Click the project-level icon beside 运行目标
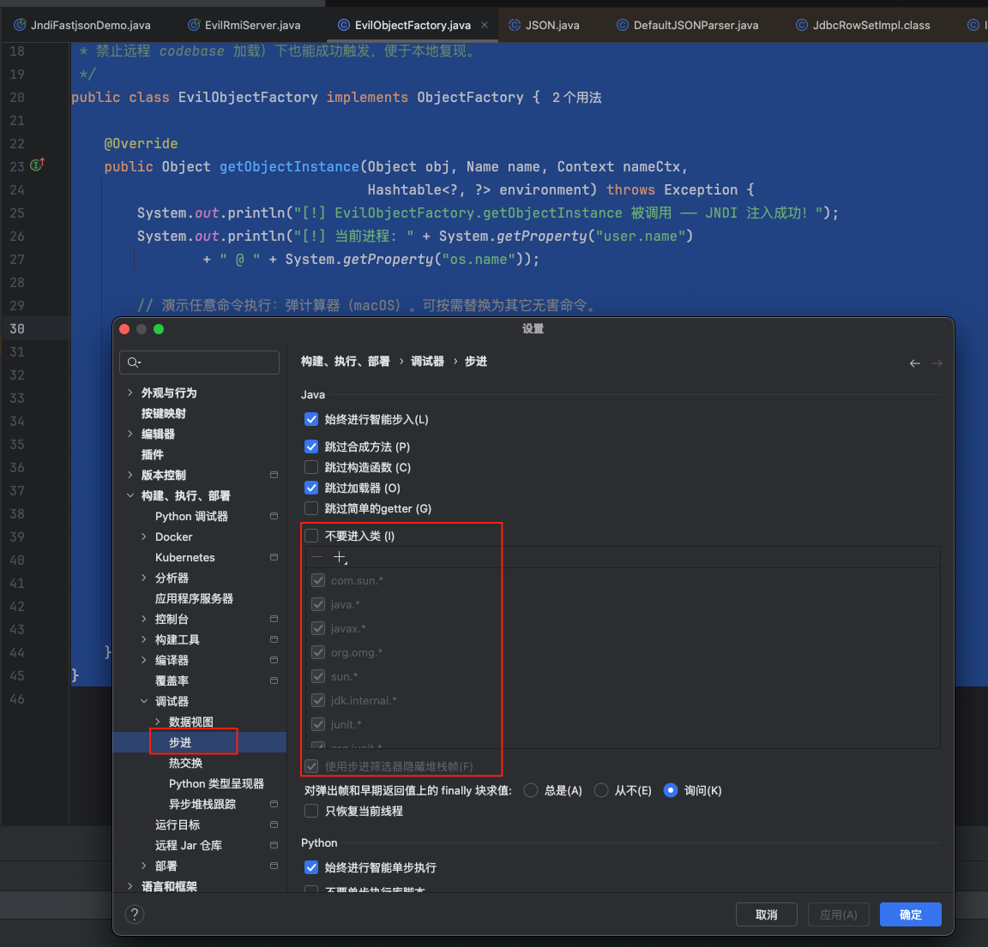This screenshot has width=988, height=947. tap(274, 824)
